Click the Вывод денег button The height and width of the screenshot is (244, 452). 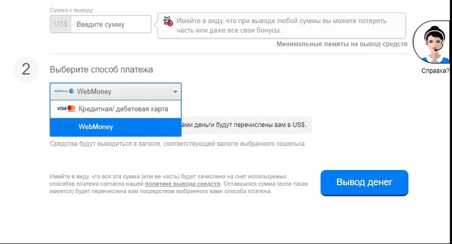[364, 182]
